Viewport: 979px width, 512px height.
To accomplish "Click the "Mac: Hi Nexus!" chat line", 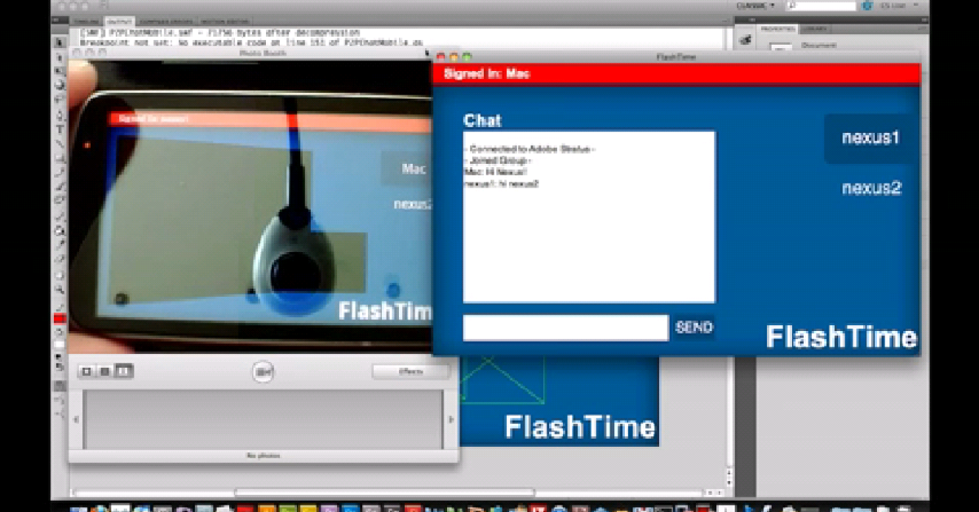I will tap(496, 172).
